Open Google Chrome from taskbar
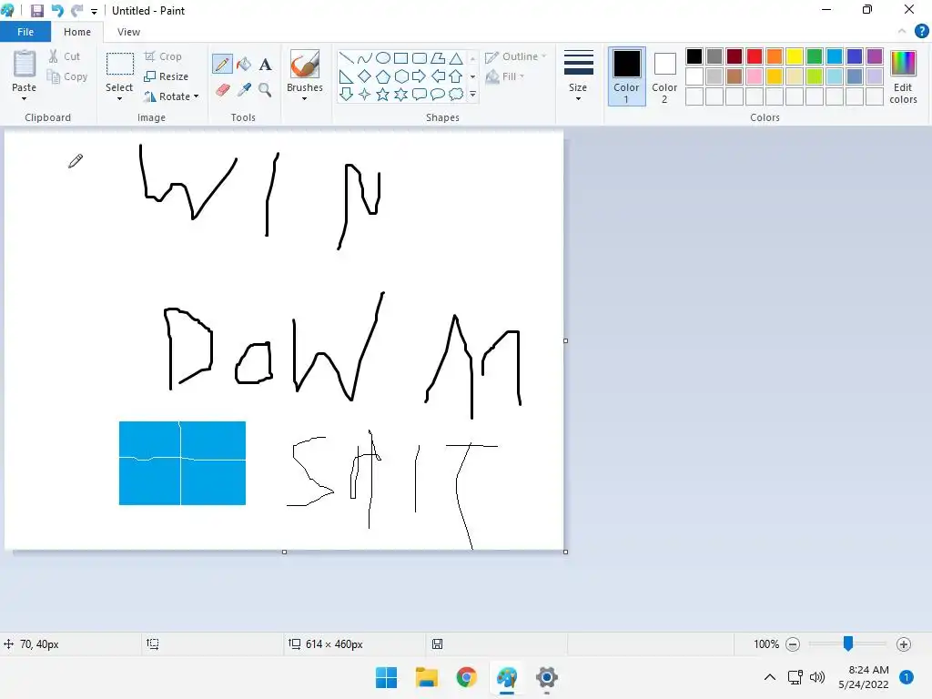Screen dimensions: 932x699 467,677
